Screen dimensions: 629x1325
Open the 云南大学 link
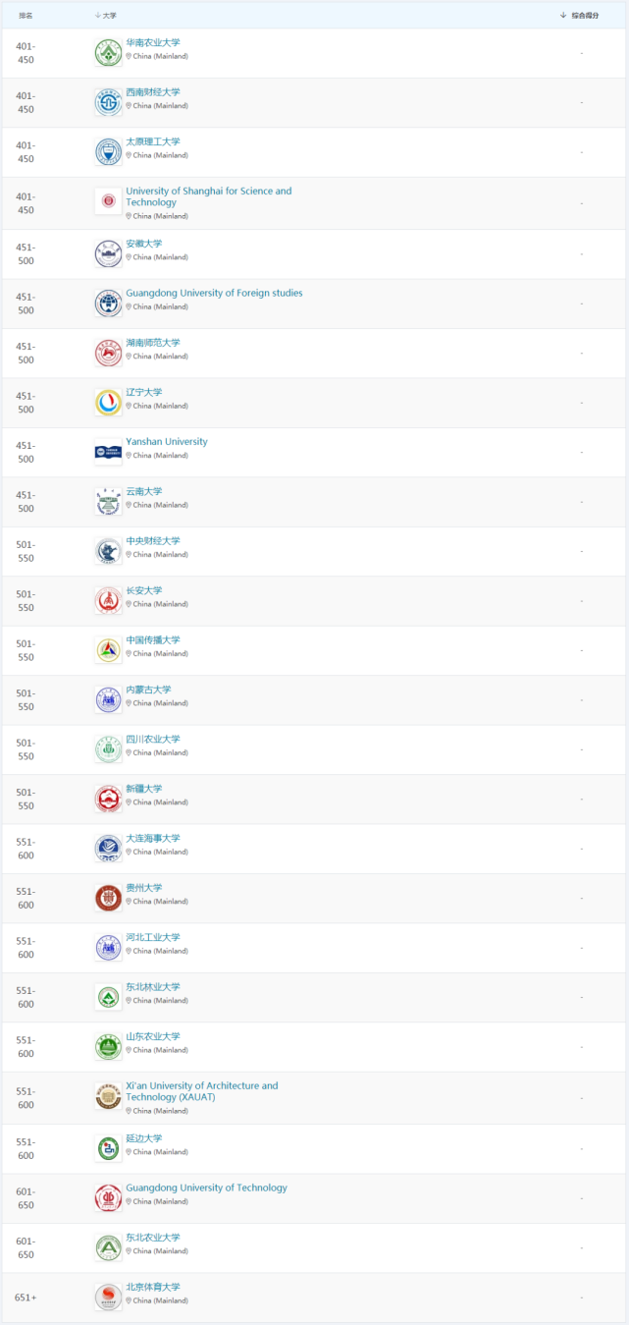click(x=144, y=491)
